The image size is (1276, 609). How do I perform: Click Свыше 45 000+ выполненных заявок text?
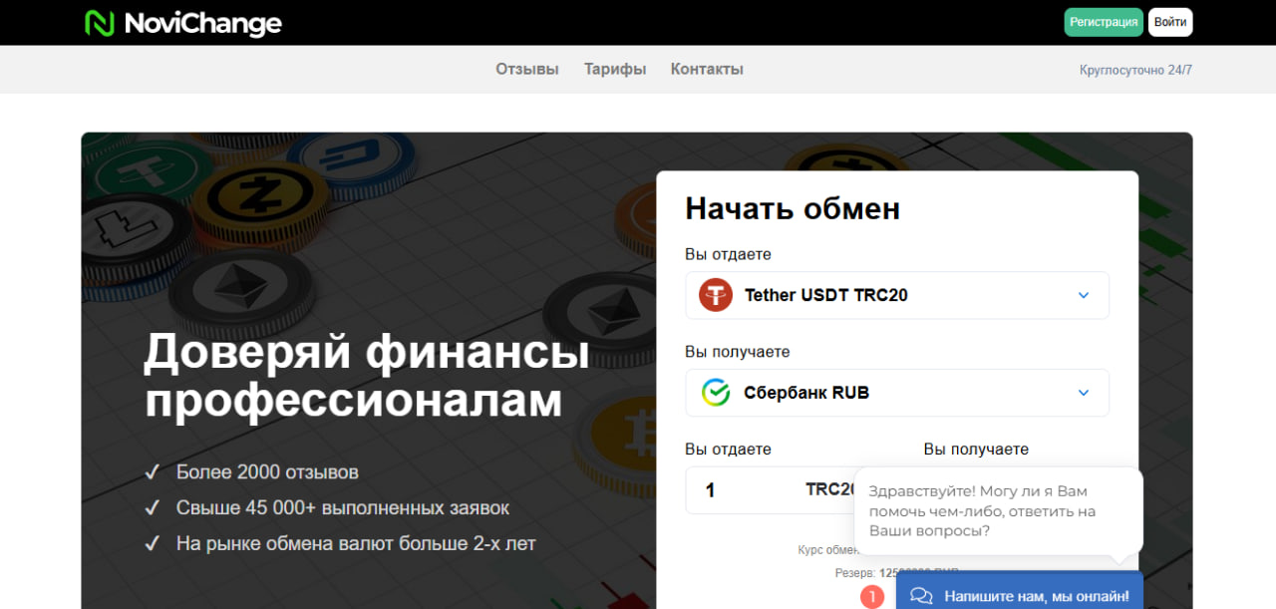click(343, 508)
